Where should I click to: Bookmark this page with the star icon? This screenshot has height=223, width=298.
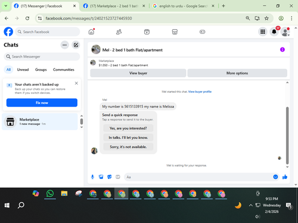(266, 18)
